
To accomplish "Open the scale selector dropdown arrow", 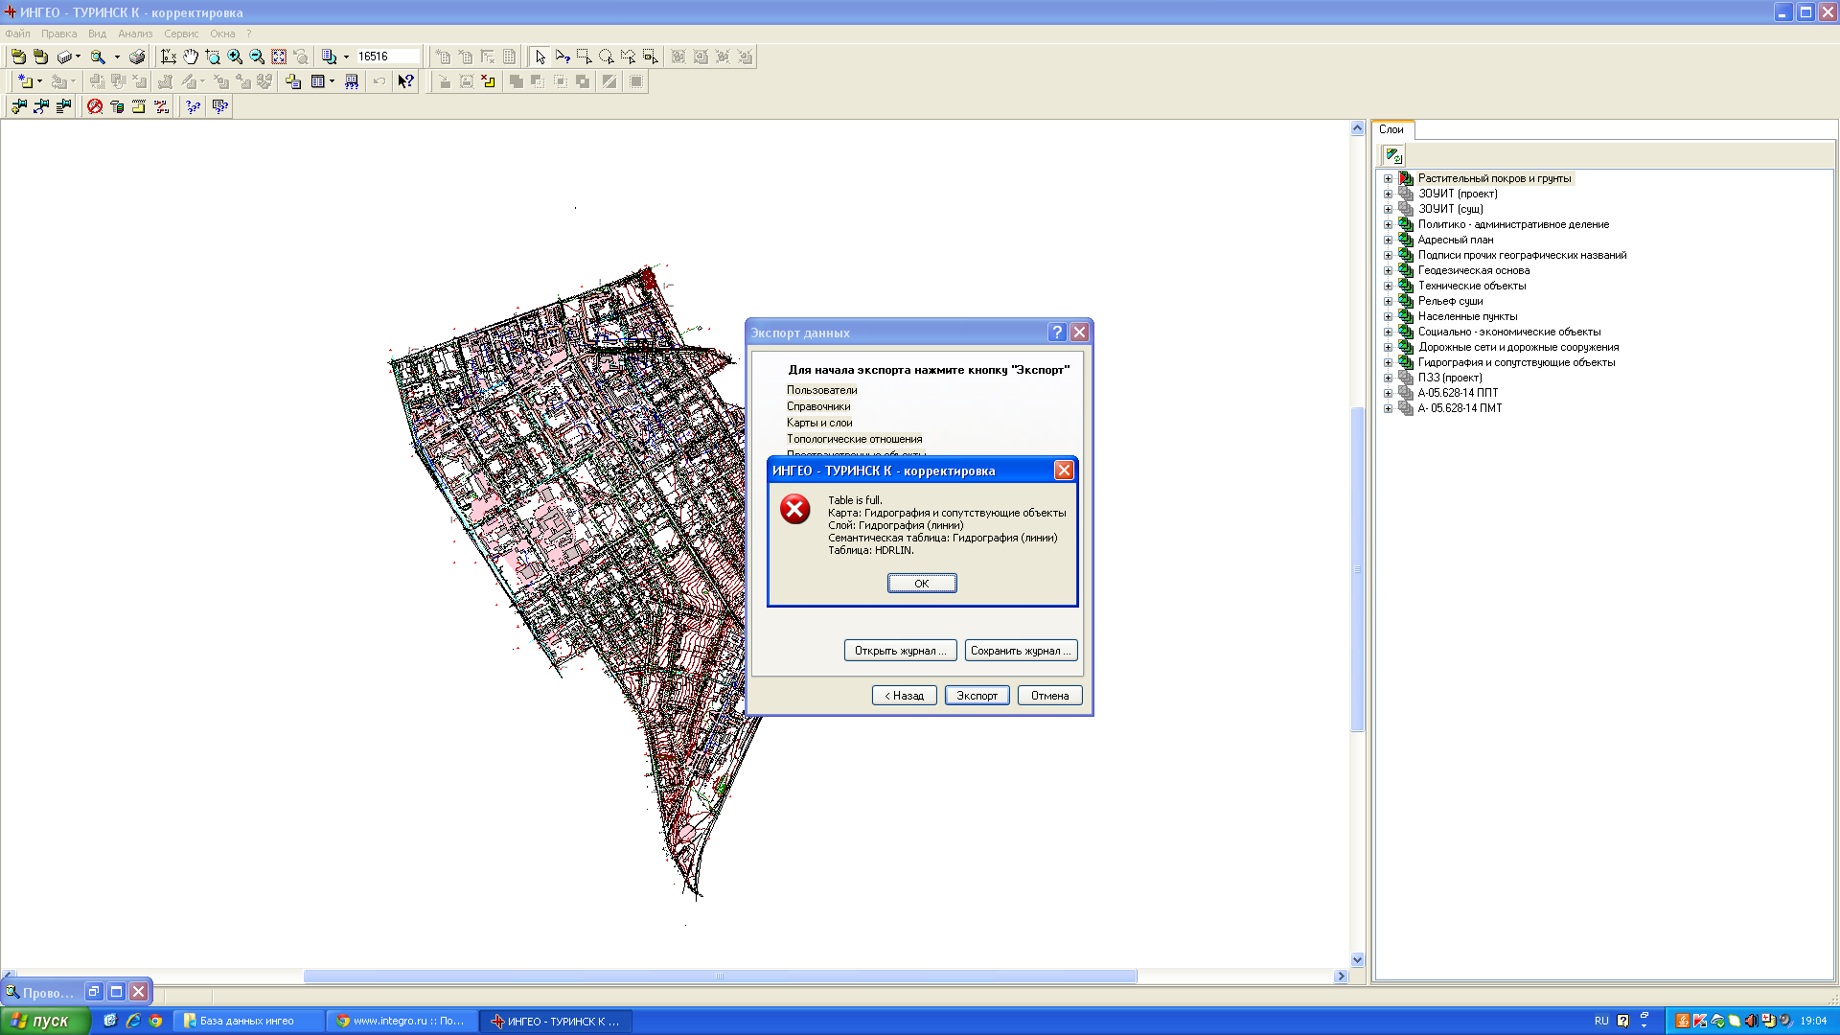I will [x=347, y=57].
